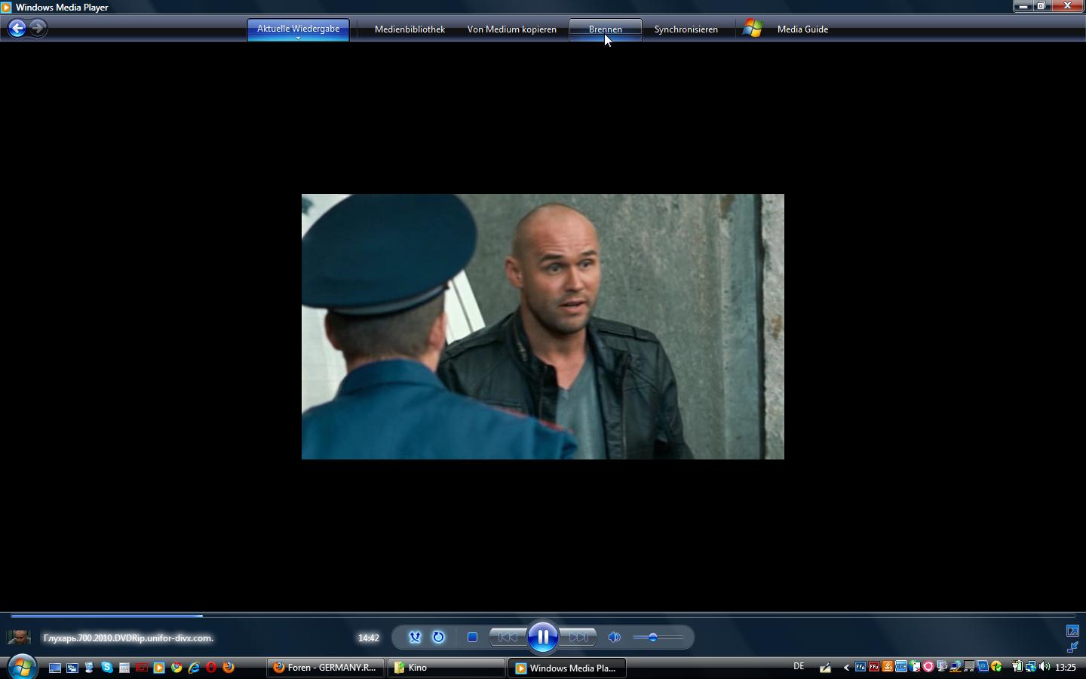Switch to compact mode with the lower-right icon
The width and height of the screenshot is (1086, 679).
pos(1072,647)
